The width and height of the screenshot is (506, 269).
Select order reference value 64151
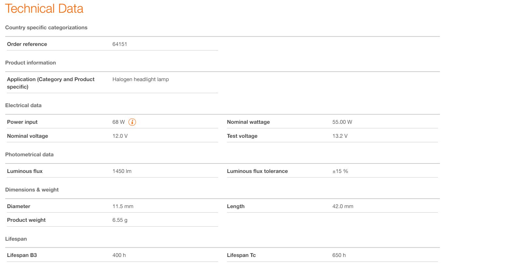(x=120, y=44)
